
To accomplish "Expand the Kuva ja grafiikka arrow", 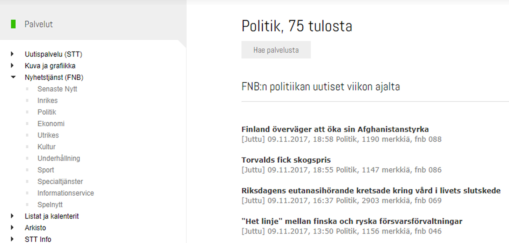I will [x=13, y=66].
